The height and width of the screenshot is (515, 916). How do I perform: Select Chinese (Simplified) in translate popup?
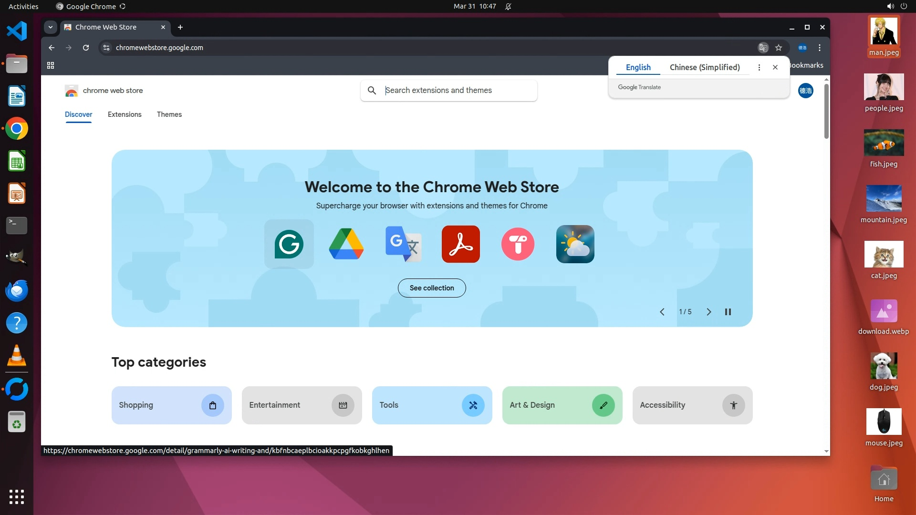coord(705,67)
